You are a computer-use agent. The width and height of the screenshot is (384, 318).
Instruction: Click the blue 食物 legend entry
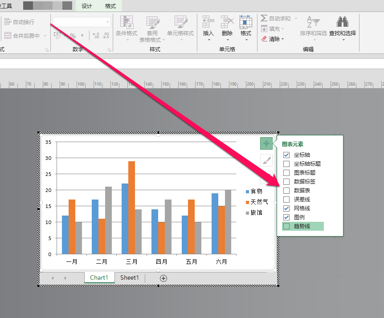[254, 191]
